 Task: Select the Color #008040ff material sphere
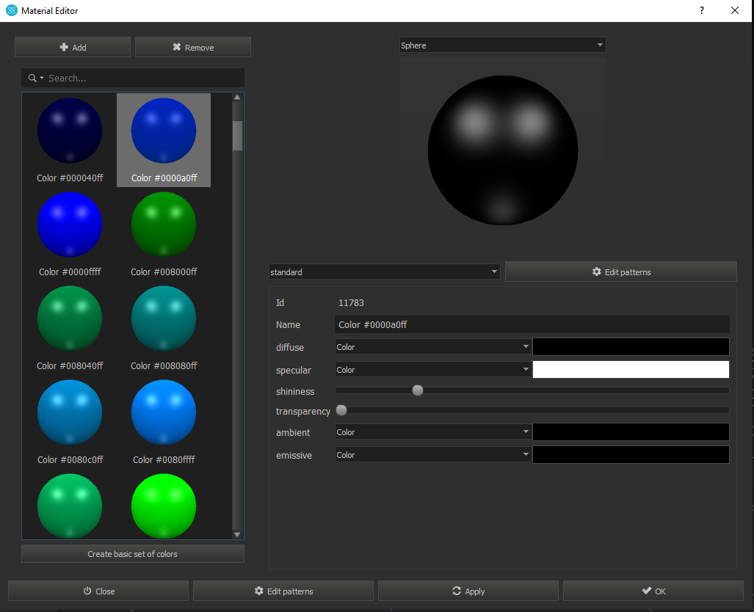(70, 318)
